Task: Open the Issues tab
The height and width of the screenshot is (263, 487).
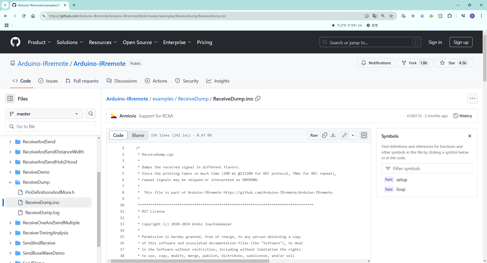Action: pos(48,81)
